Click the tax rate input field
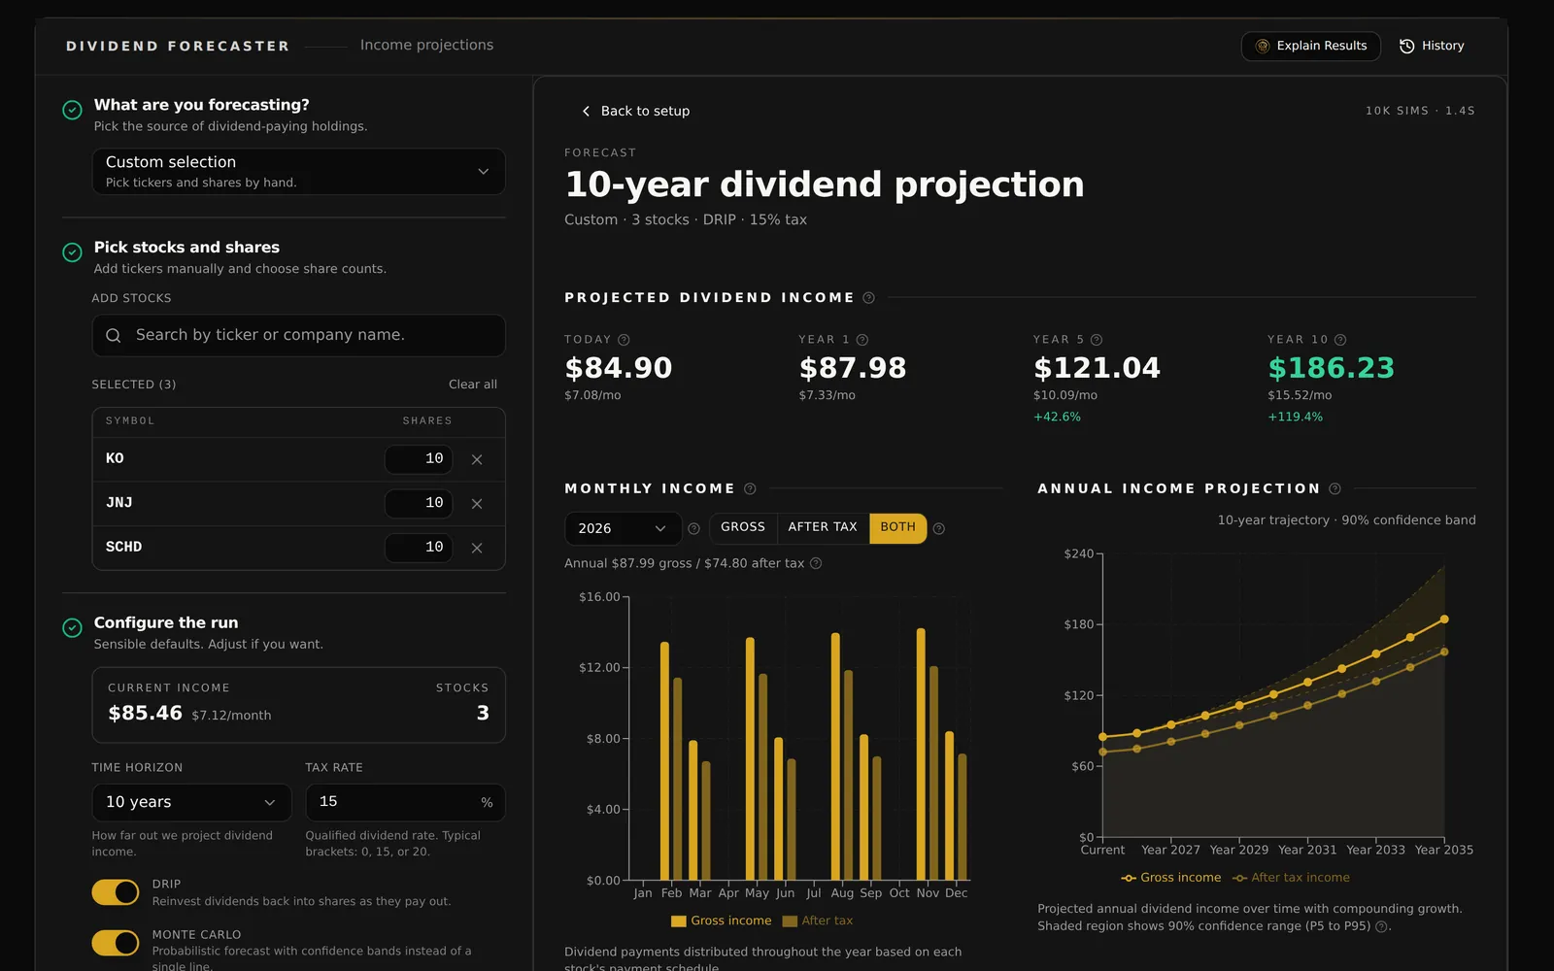This screenshot has height=971, width=1554. click(x=405, y=802)
